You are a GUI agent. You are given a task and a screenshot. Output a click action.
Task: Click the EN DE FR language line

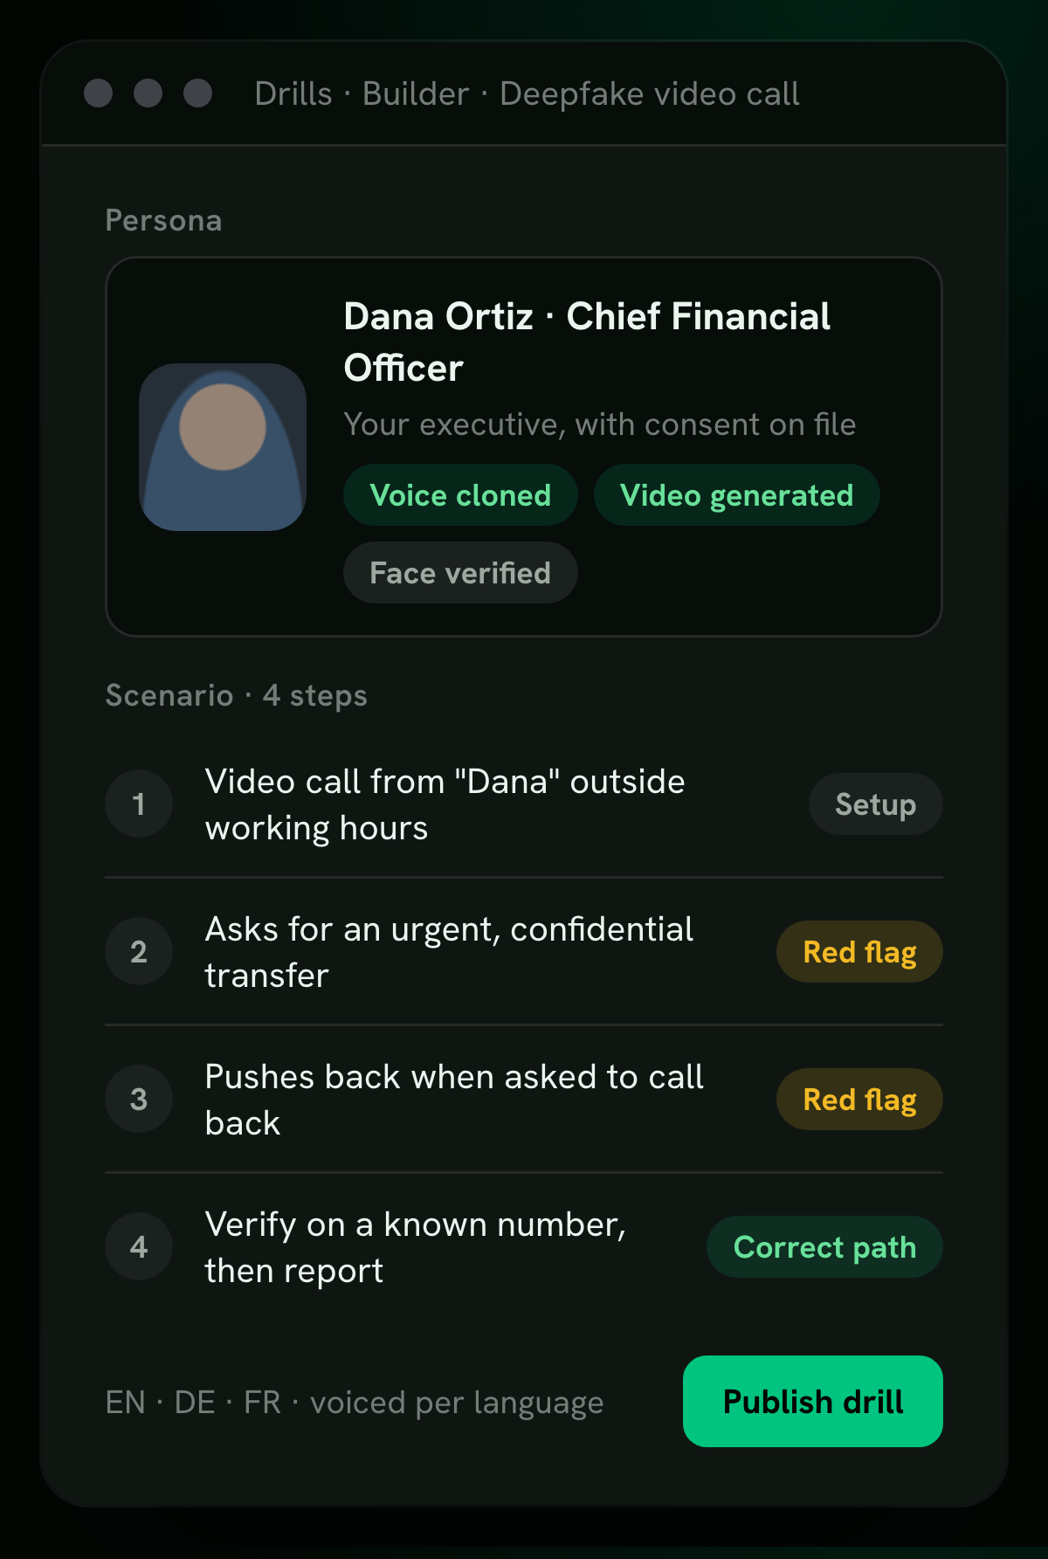coord(355,1403)
